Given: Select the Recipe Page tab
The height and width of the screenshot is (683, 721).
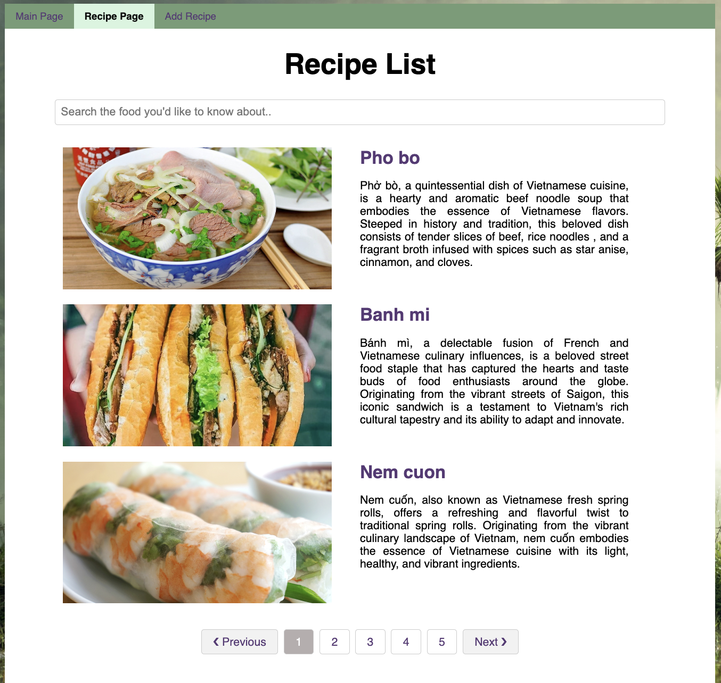Looking at the screenshot, I should (114, 16).
